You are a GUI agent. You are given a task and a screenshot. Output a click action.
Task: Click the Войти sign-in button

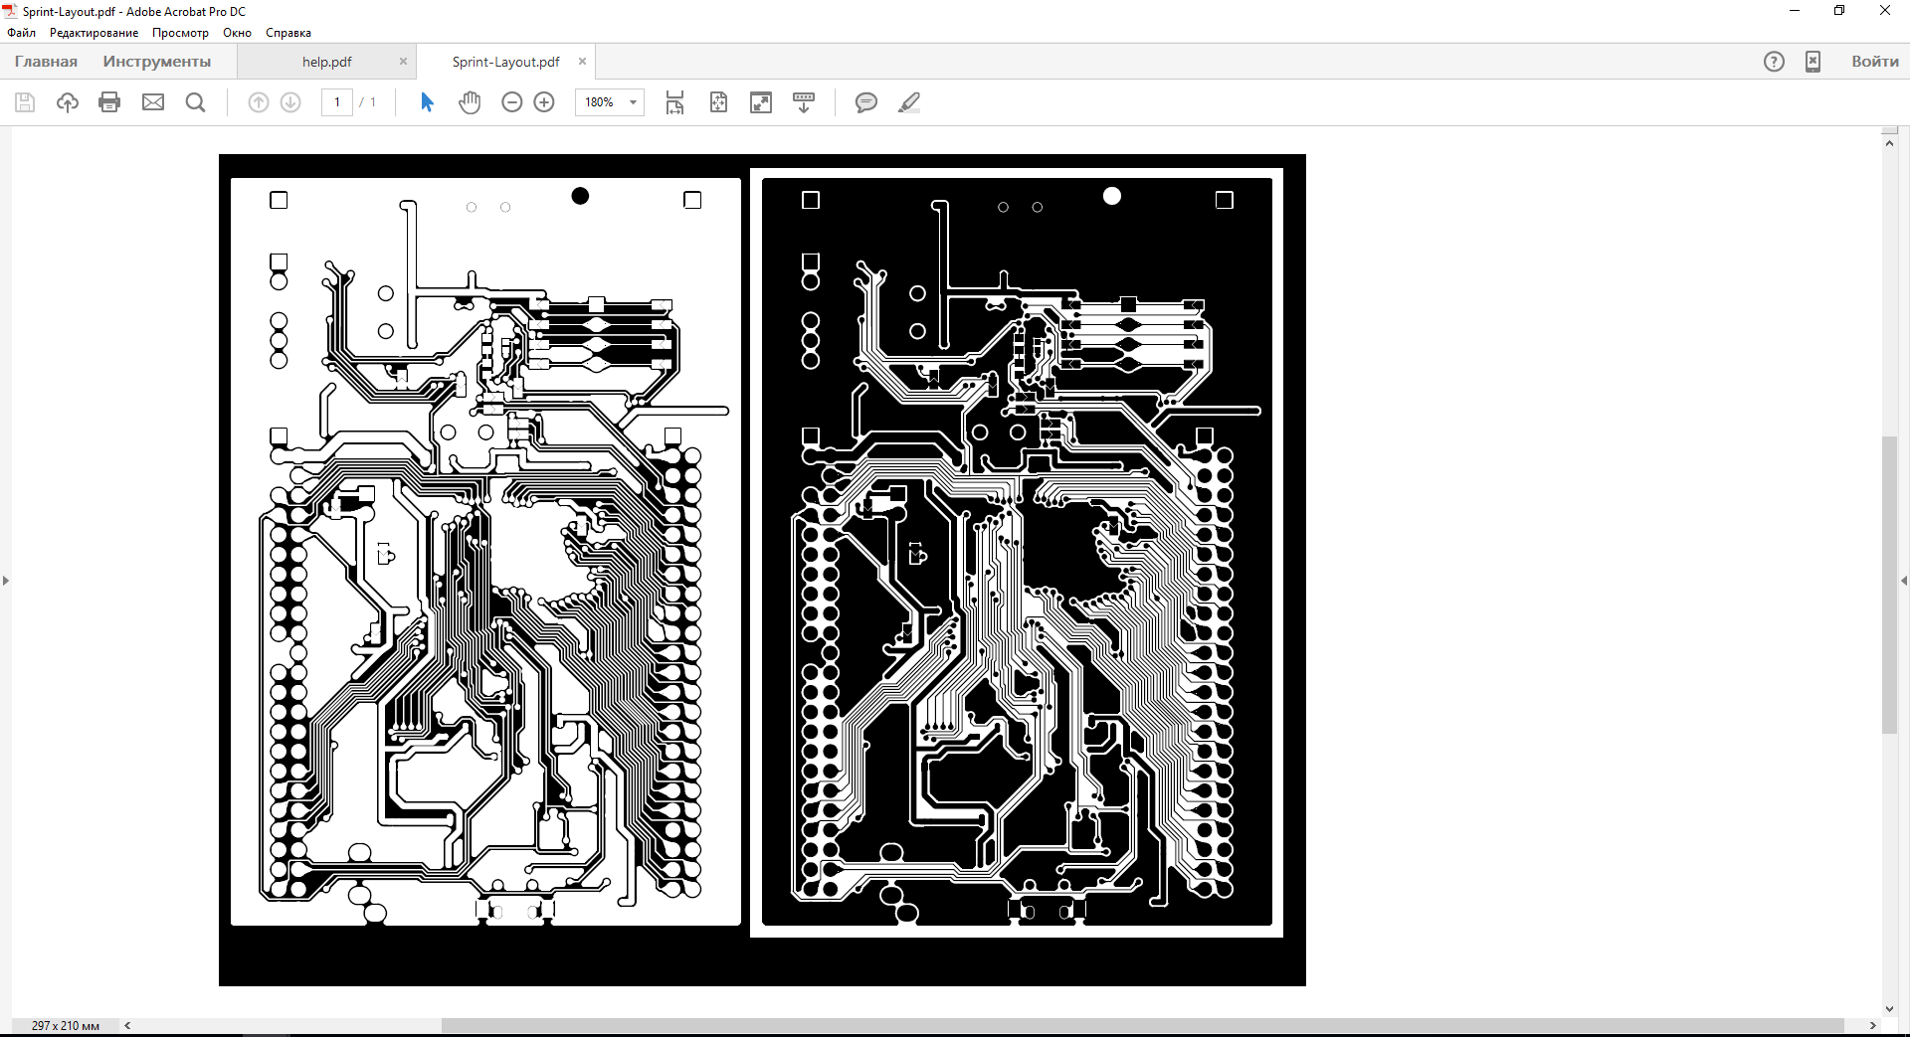click(x=1875, y=62)
